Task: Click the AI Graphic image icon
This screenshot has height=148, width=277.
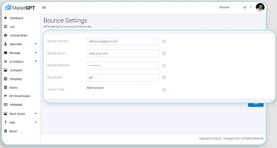Action: pos(5,70)
